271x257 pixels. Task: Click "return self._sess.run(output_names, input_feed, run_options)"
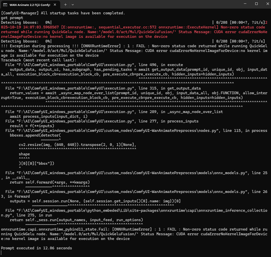(x=76, y=220)
